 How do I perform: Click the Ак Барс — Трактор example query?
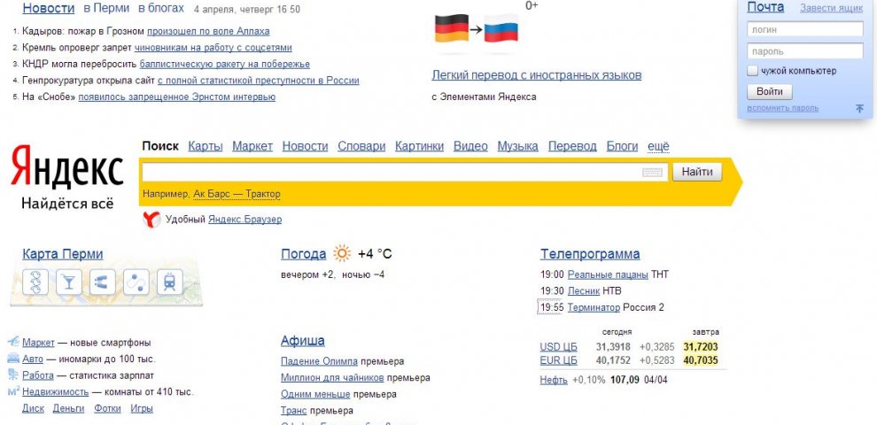(x=237, y=194)
